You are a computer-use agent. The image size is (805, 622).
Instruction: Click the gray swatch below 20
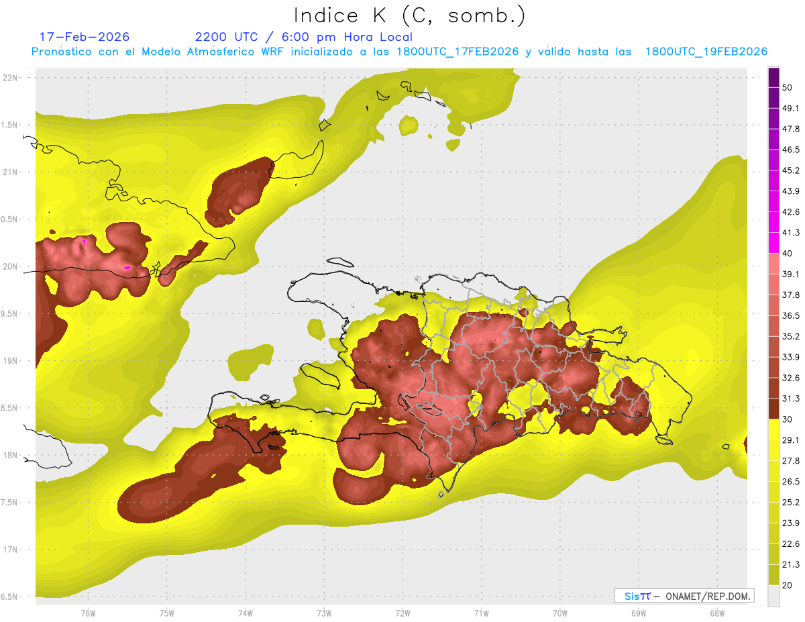(773, 596)
